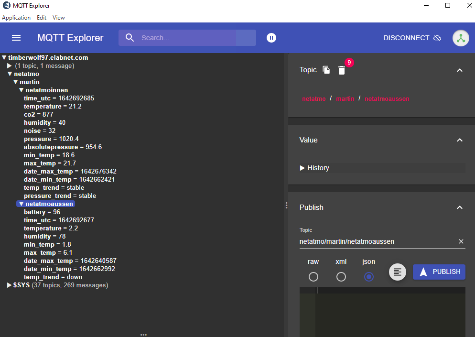Delete the topic using the trash icon

click(x=341, y=70)
